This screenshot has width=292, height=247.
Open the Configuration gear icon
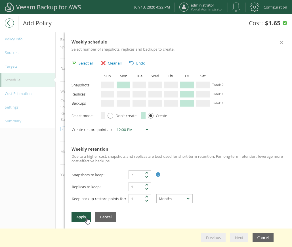coord(254,7)
